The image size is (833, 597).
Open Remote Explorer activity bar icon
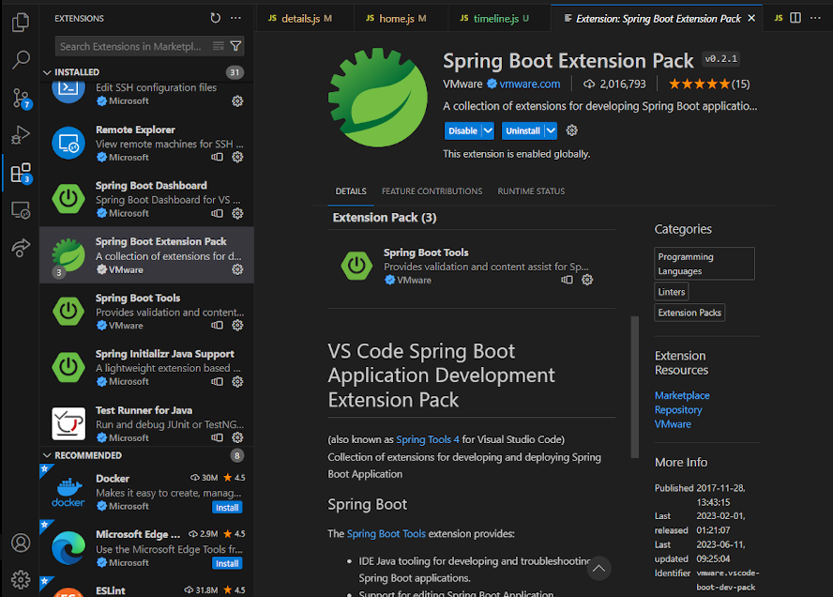(21, 211)
